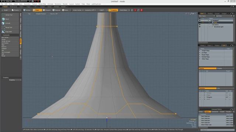Switch to the Commands tab in Command History

coord(215,112)
